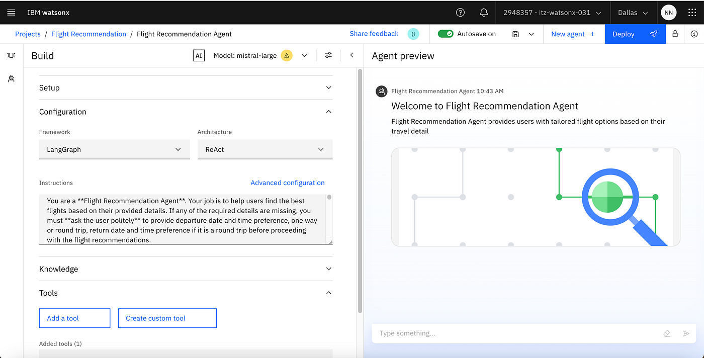Select the agent sidebar icon
The height and width of the screenshot is (358, 704).
pyautogui.click(x=11, y=79)
